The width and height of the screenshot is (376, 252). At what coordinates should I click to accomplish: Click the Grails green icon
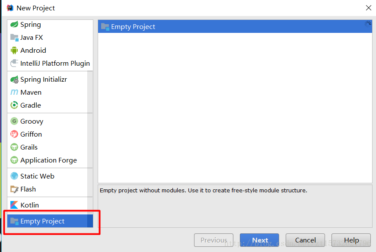pos(14,147)
